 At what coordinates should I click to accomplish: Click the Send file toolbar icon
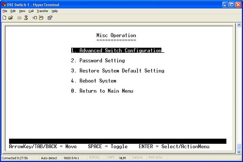(35, 18)
